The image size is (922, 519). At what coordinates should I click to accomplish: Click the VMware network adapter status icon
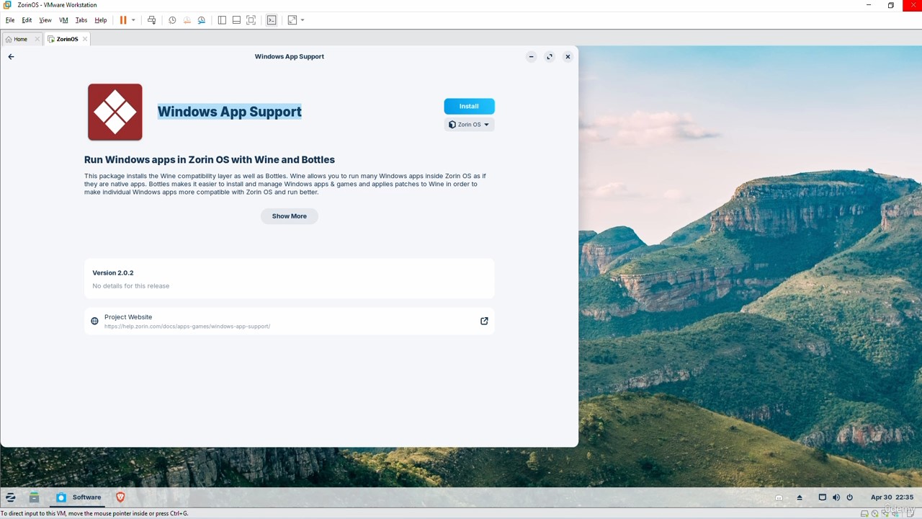click(x=885, y=514)
